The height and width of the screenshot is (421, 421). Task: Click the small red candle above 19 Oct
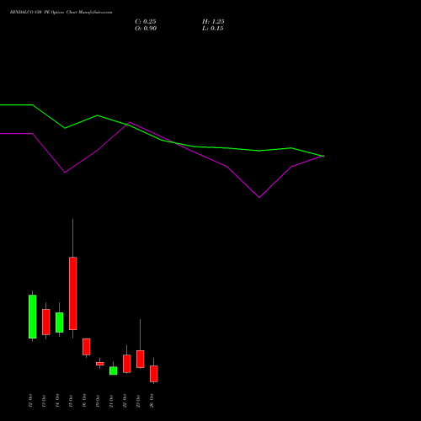pos(100,364)
